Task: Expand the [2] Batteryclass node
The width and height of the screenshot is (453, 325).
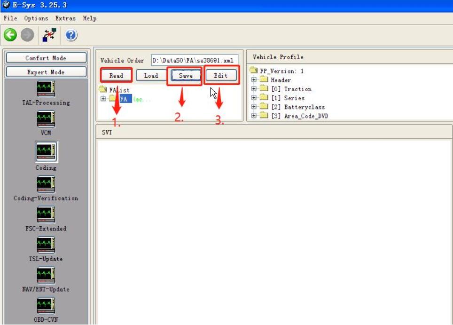Action: coord(254,106)
